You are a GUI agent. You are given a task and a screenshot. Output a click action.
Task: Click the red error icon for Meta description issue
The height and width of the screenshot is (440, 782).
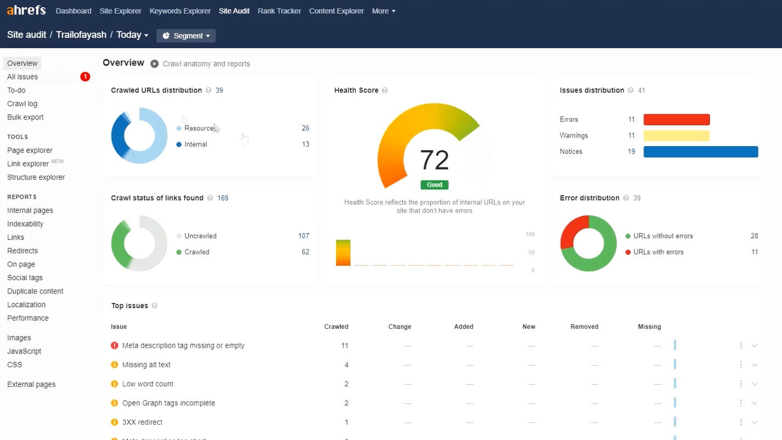pos(115,346)
